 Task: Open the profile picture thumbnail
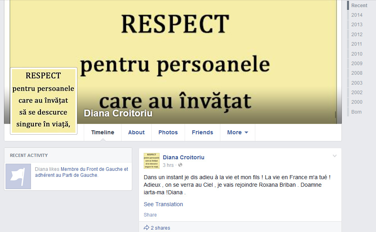(x=44, y=101)
